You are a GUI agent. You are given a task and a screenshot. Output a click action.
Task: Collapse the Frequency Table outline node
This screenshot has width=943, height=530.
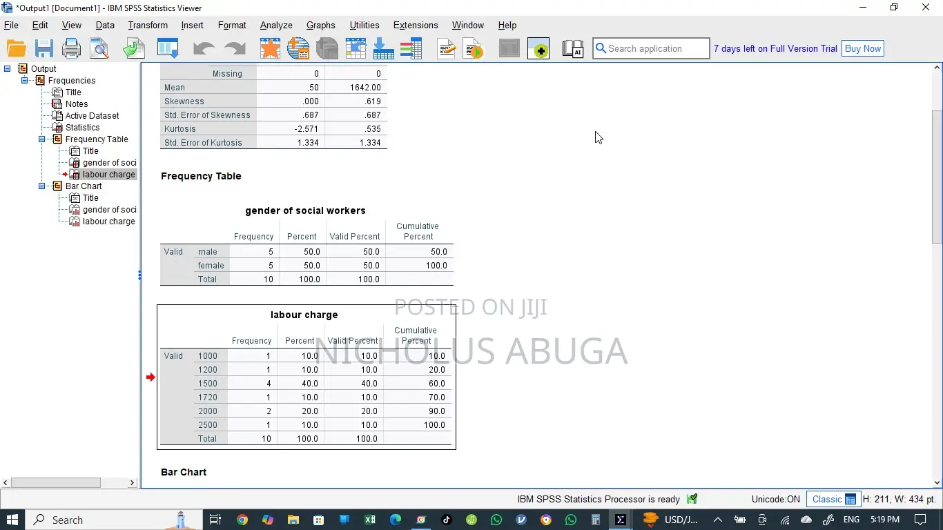[x=42, y=139]
